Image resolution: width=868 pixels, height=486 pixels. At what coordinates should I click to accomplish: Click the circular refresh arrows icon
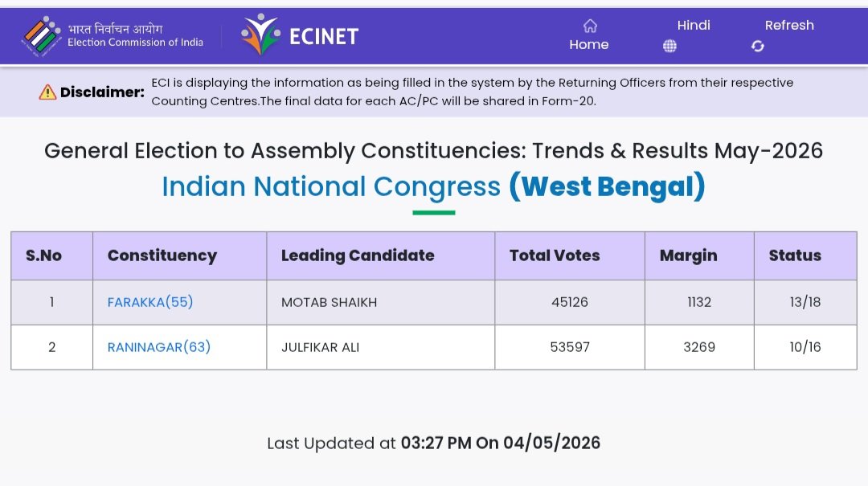tap(758, 46)
